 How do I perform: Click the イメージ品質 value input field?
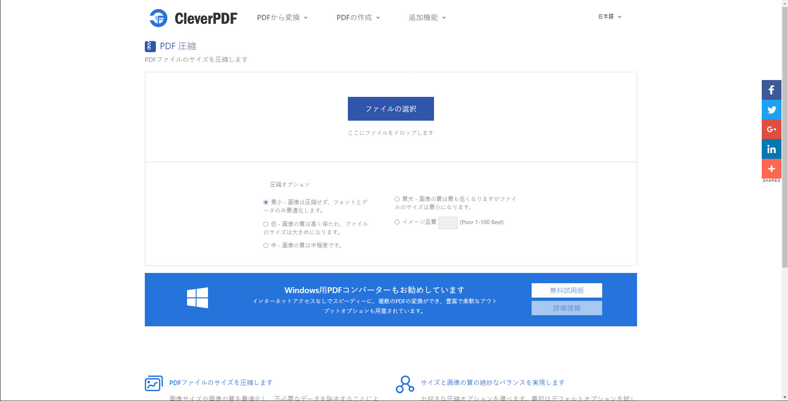[x=448, y=222]
